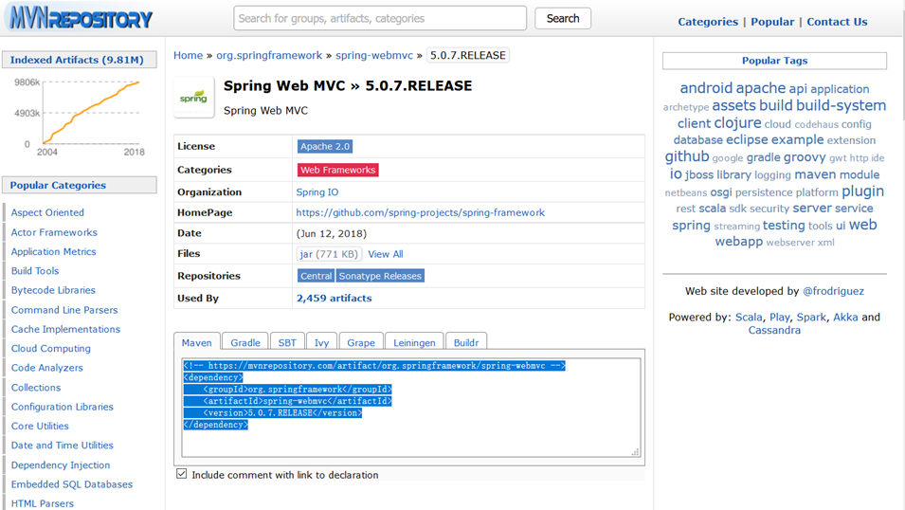This screenshot has height=510, width=905.
Task: Open spring-webmvc breadcrumb link
Action: [x=374, y=55]
